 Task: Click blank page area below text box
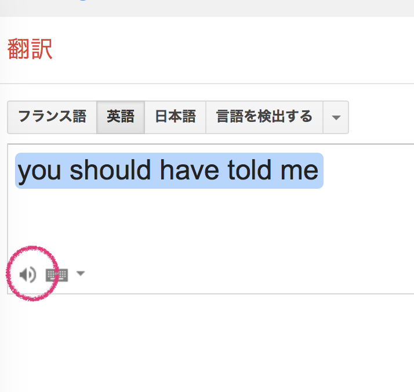(207, 344)
